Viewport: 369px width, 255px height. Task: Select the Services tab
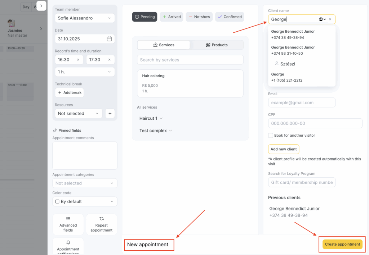click(164, 45)
